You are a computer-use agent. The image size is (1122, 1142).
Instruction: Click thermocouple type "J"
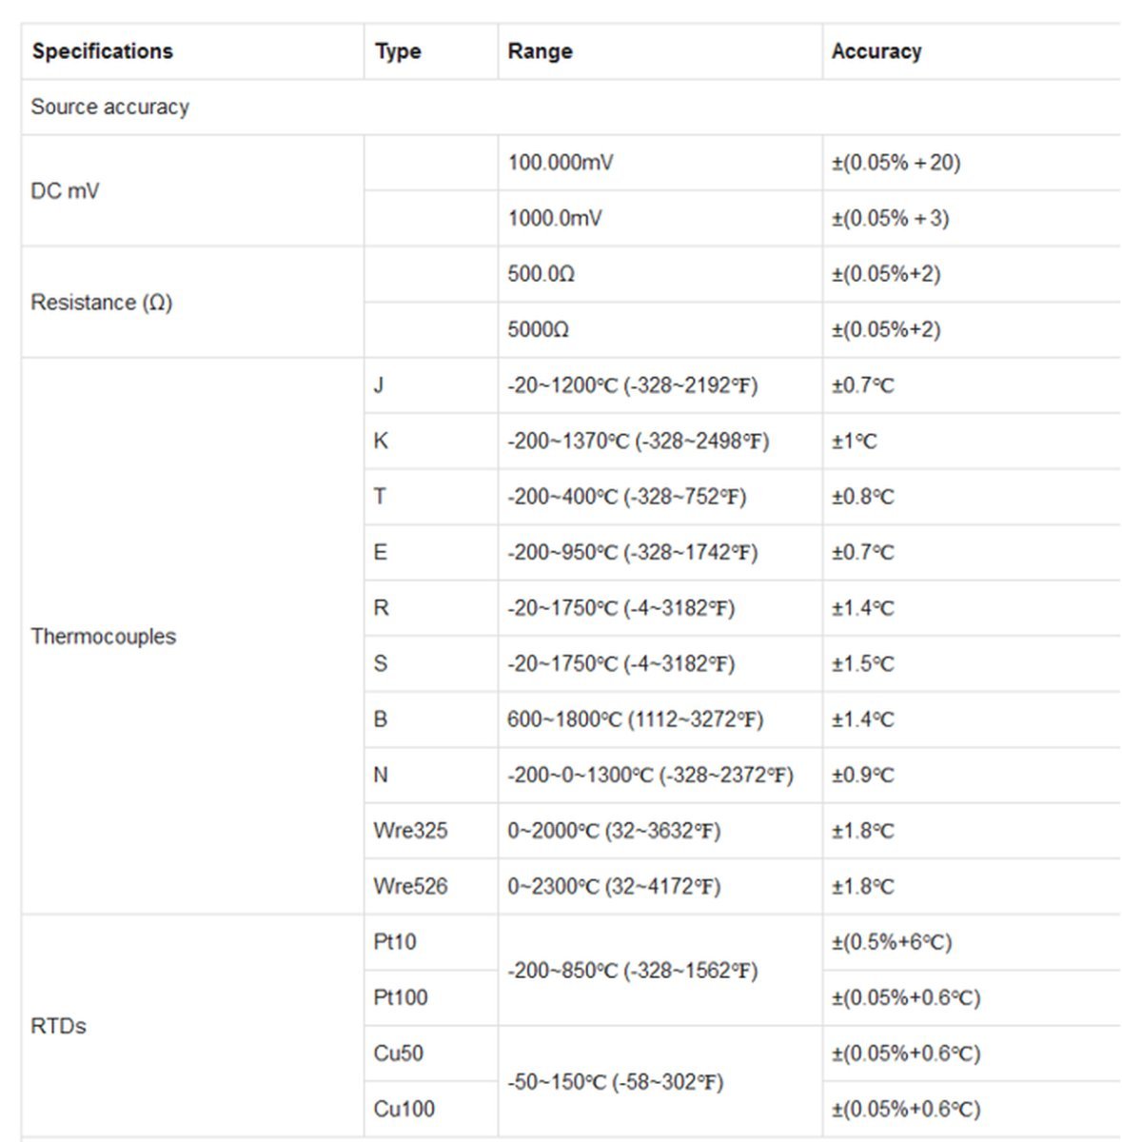coord(379,385)
